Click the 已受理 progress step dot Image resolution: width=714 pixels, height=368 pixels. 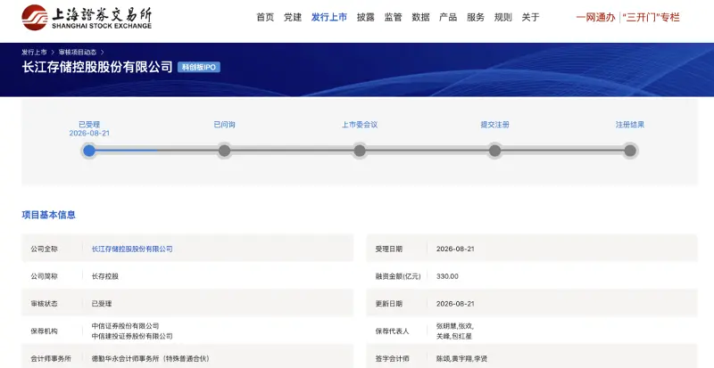pyautogui.click(x=89, y=151)
